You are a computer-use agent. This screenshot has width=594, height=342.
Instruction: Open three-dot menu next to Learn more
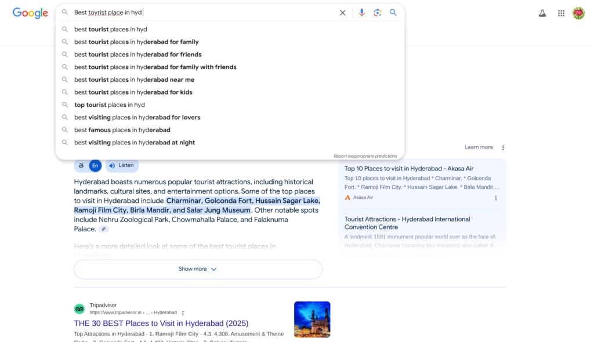[503, 148]
